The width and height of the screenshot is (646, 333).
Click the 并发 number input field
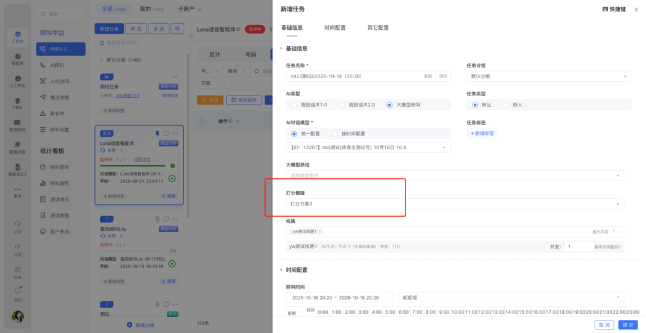click(x=578, y=246)
